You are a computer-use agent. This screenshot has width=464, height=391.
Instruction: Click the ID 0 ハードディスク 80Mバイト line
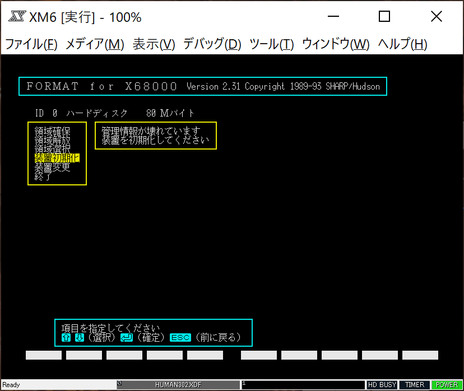click(115, 113)
